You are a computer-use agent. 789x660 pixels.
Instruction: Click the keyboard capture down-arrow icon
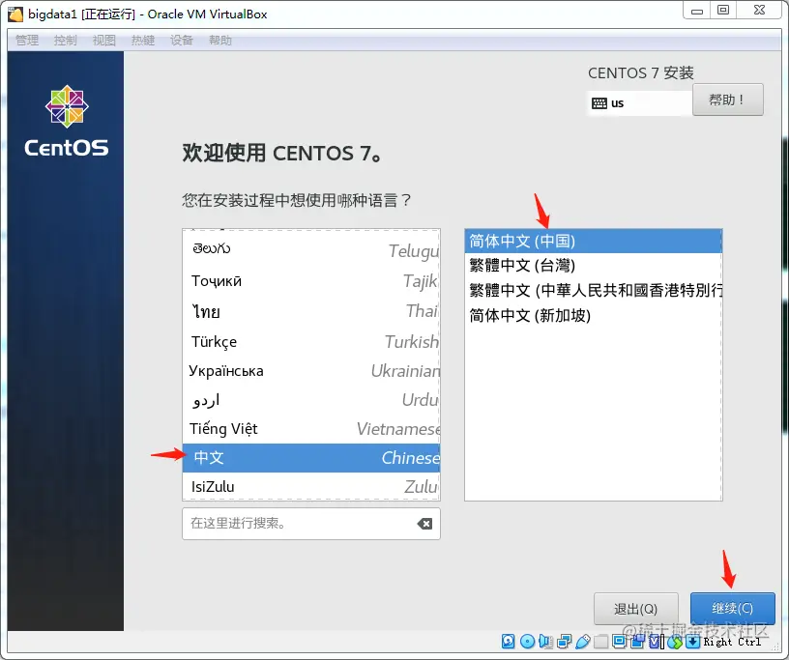[693, 642]
